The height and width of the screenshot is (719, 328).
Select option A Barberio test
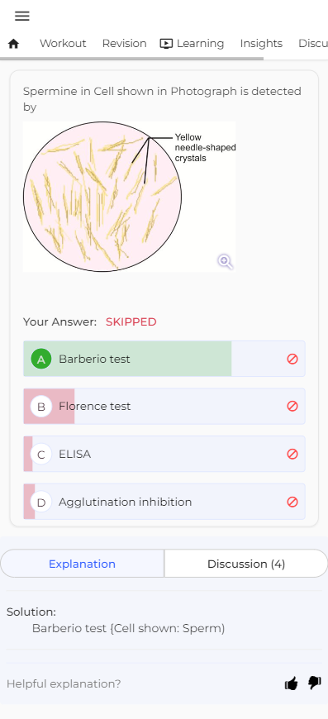click(x=164, y=359)
